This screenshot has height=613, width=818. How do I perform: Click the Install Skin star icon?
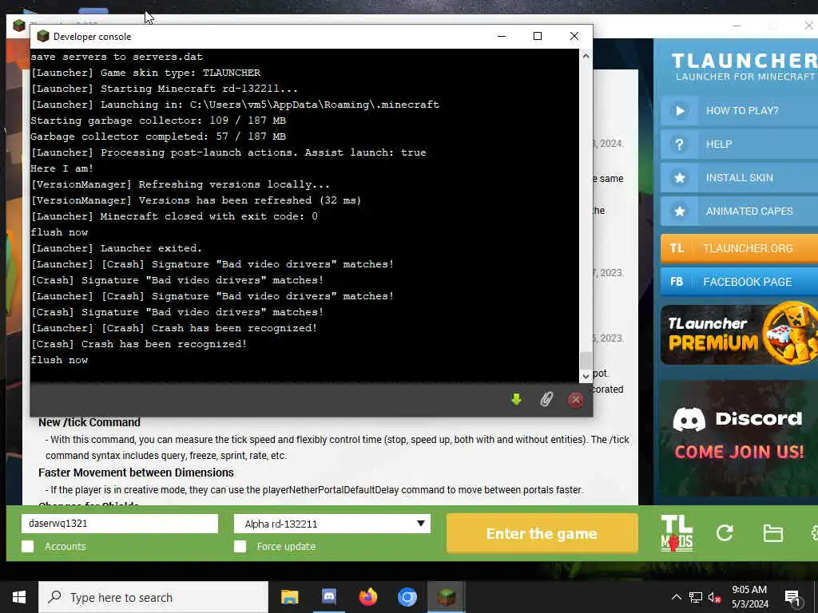pyautogui.click(x=680, y=178)
